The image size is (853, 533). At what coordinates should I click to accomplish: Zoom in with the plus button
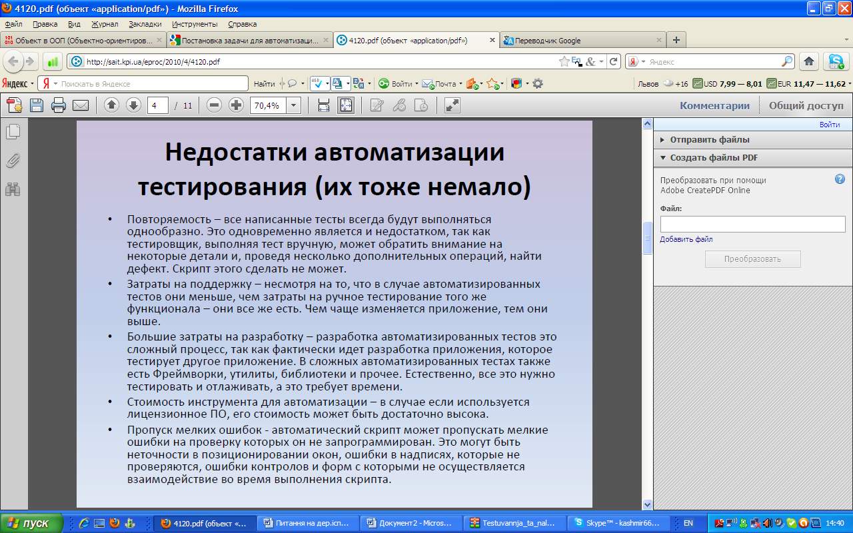click(x=236, y=105)
